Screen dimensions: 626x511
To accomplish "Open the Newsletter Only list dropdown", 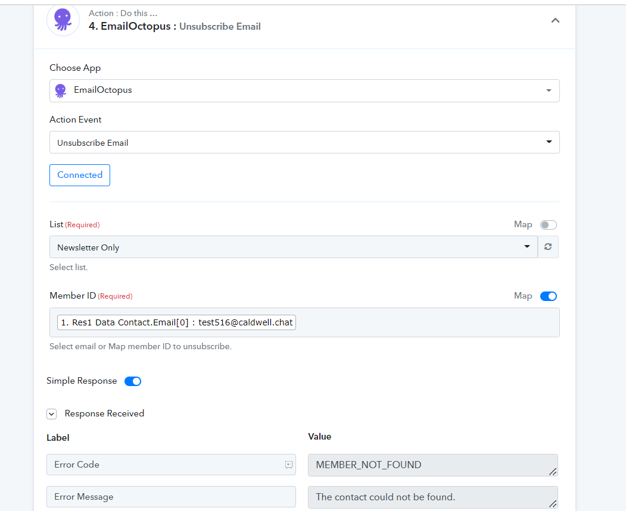I will tap(294, 247).
